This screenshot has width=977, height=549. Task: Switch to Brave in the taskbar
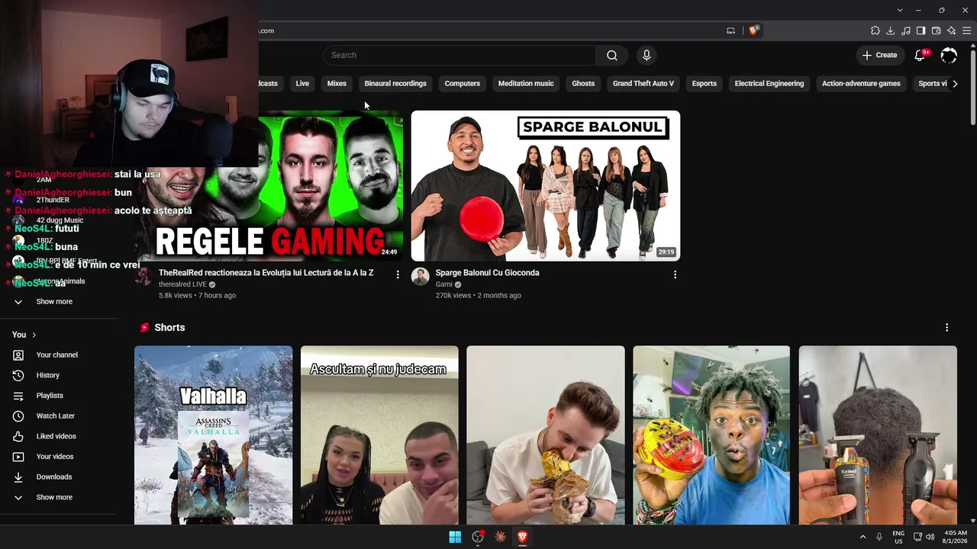(523, 537)
